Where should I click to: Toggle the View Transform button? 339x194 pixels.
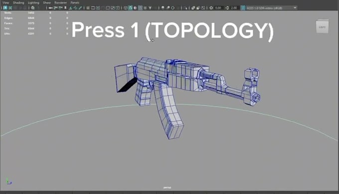243,8
